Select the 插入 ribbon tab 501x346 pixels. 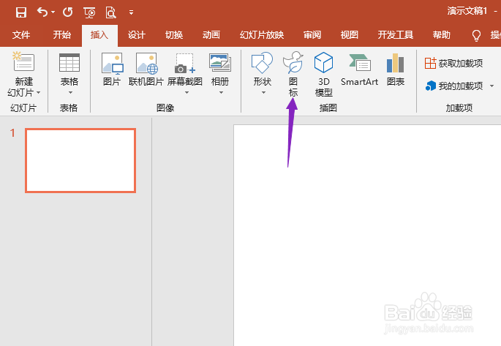click(99, 34)
